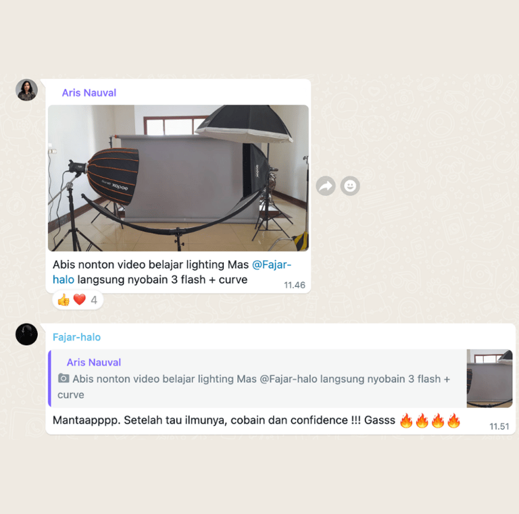Open the emoji reaction smiley icon
Screen dimensions: 519x514
tap(350, 186)
